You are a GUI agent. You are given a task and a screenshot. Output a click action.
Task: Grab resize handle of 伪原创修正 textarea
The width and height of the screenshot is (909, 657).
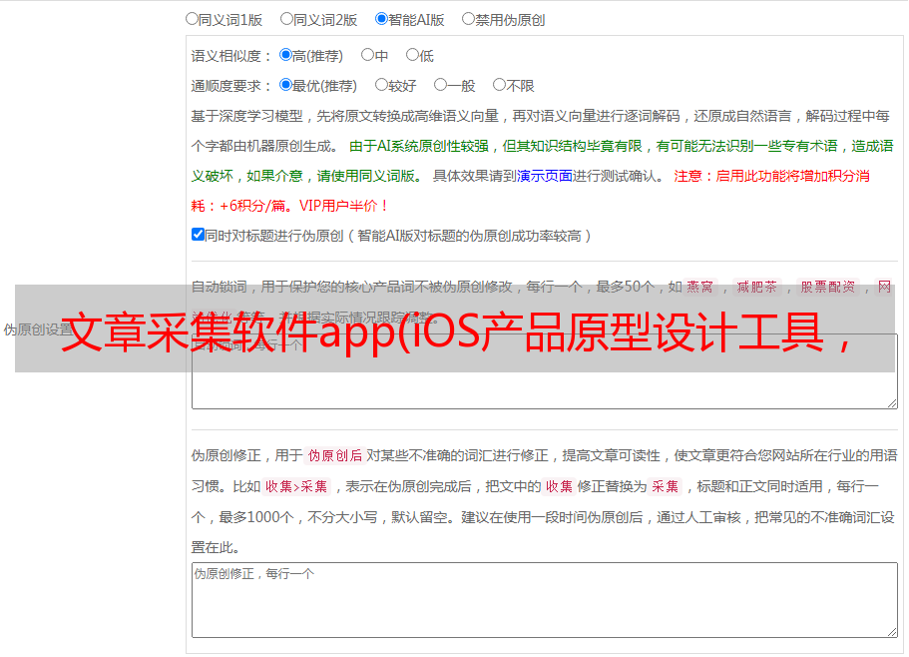[x=892, y=632]
